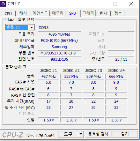Click the JEDEC #1 column header

coord(49,70)
